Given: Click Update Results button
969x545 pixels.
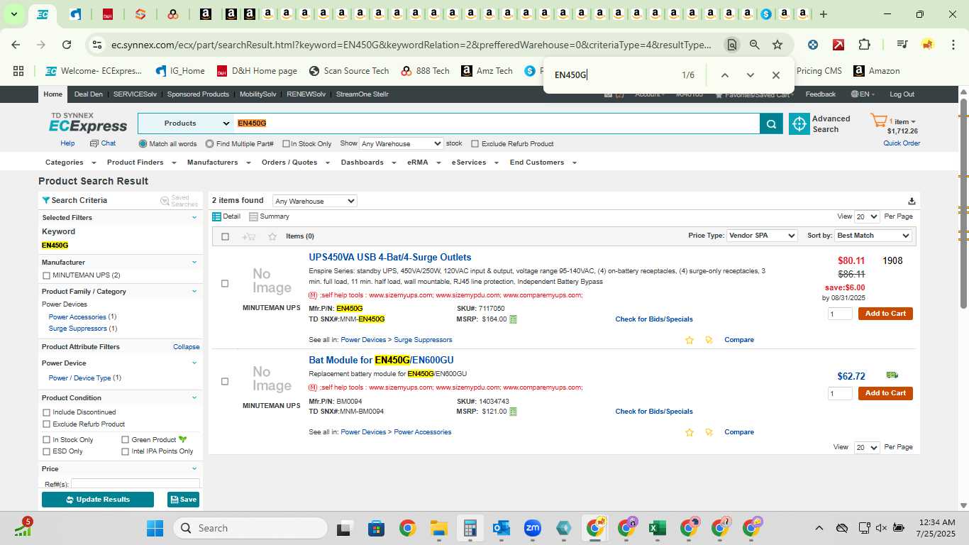Looking at the screenshot, I should [x=98, y=500].
